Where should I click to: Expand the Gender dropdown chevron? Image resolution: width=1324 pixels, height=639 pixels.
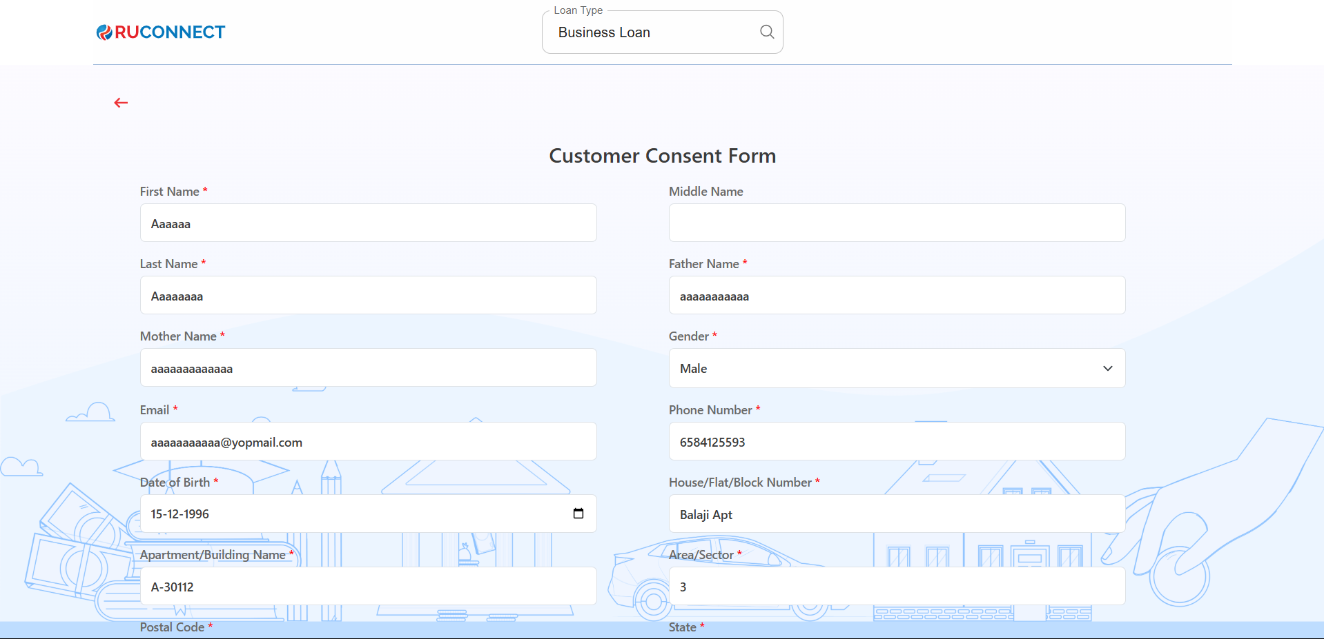tap(1107, 368)
